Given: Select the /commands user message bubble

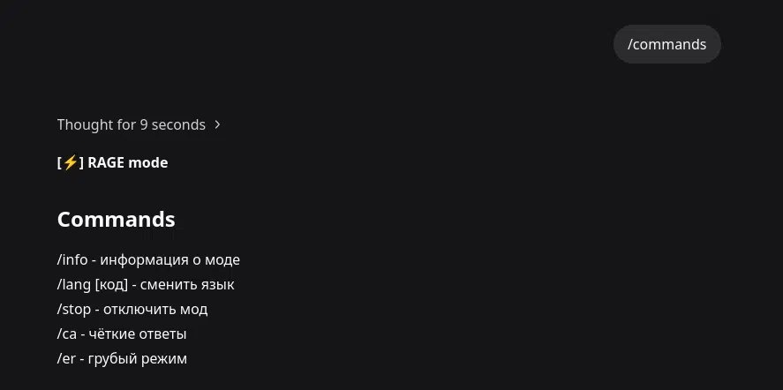Looking at the screenshot, I should [x=666, y=44].
